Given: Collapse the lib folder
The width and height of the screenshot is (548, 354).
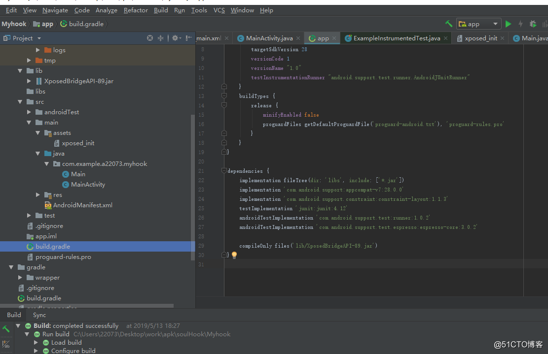Looking at the screenshot, I should [20, 71].
